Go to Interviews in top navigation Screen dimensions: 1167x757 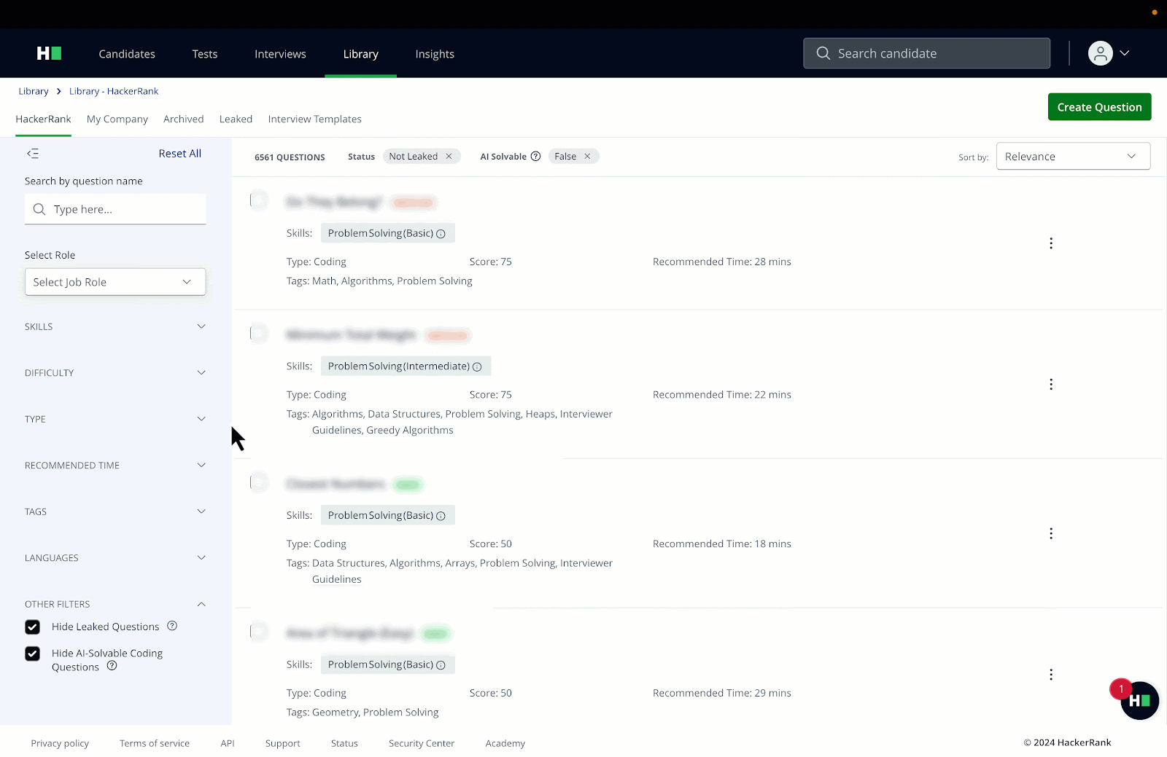tap(280, 54)
